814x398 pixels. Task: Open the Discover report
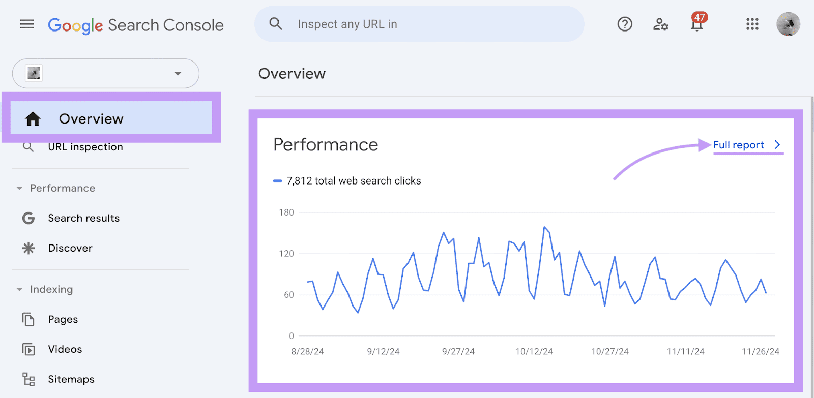click(x=70, y=248)
